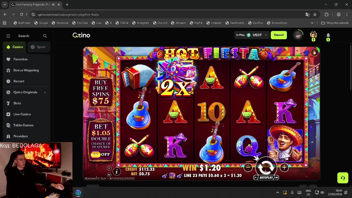352x198 pixels.
Task: Buy free spins for $75
Action: point(101,92)
